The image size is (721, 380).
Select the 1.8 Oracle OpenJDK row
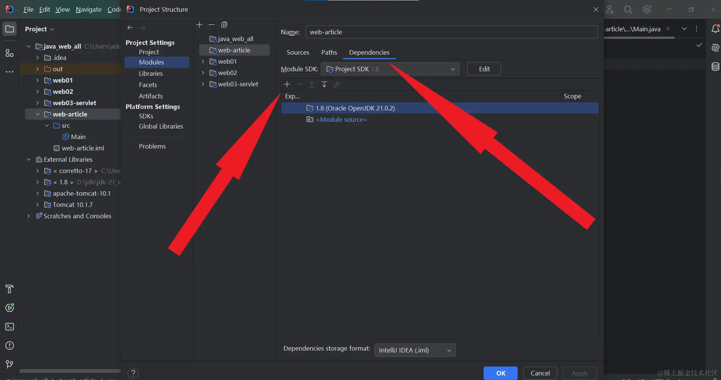point(440,108)
